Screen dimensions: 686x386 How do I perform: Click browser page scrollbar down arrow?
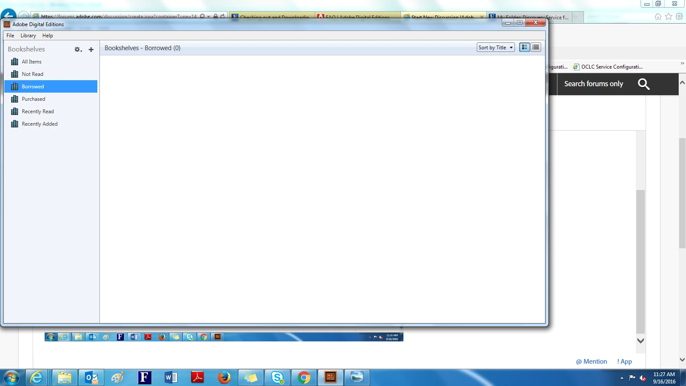[682, 359]
